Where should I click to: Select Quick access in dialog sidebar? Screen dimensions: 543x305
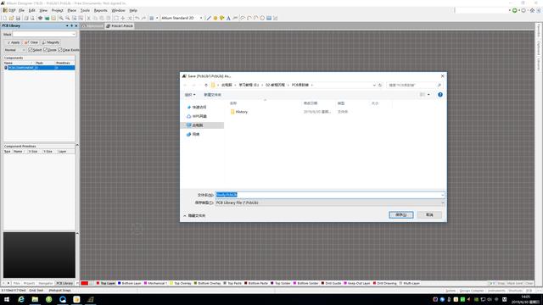[x=196, y=108]
